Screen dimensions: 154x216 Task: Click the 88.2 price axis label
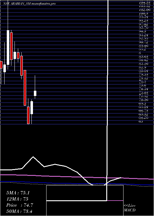(142, 49)
